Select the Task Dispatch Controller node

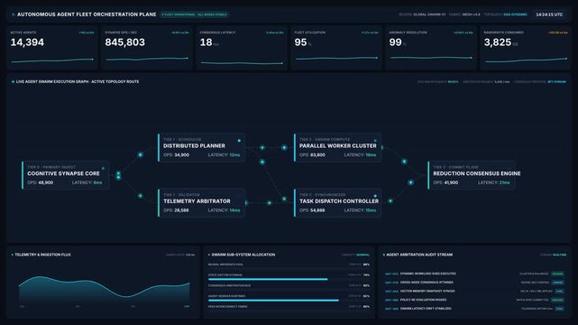(337, 202)
